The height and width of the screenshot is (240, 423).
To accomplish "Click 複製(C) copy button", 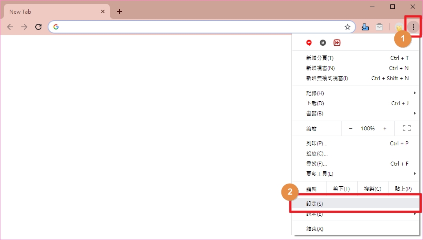I will click(x=373, y=189).
